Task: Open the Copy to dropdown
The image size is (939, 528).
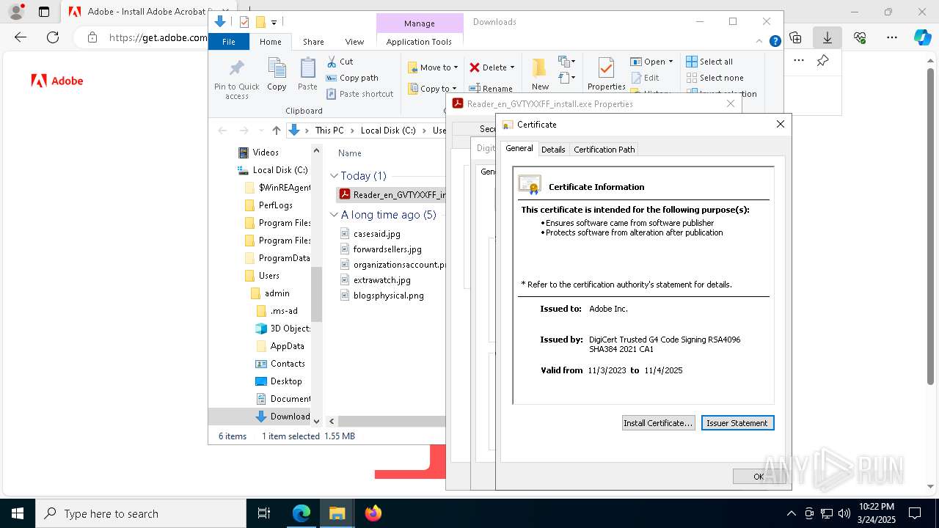Action: 432,89
